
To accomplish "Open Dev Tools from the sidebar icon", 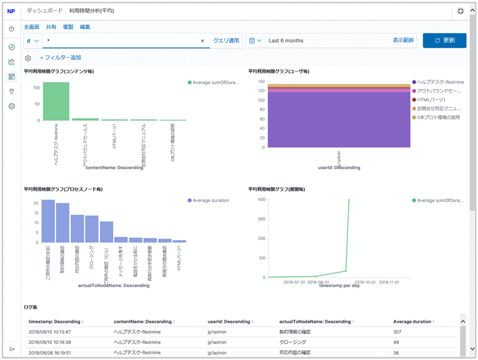I will coord(11,91).
